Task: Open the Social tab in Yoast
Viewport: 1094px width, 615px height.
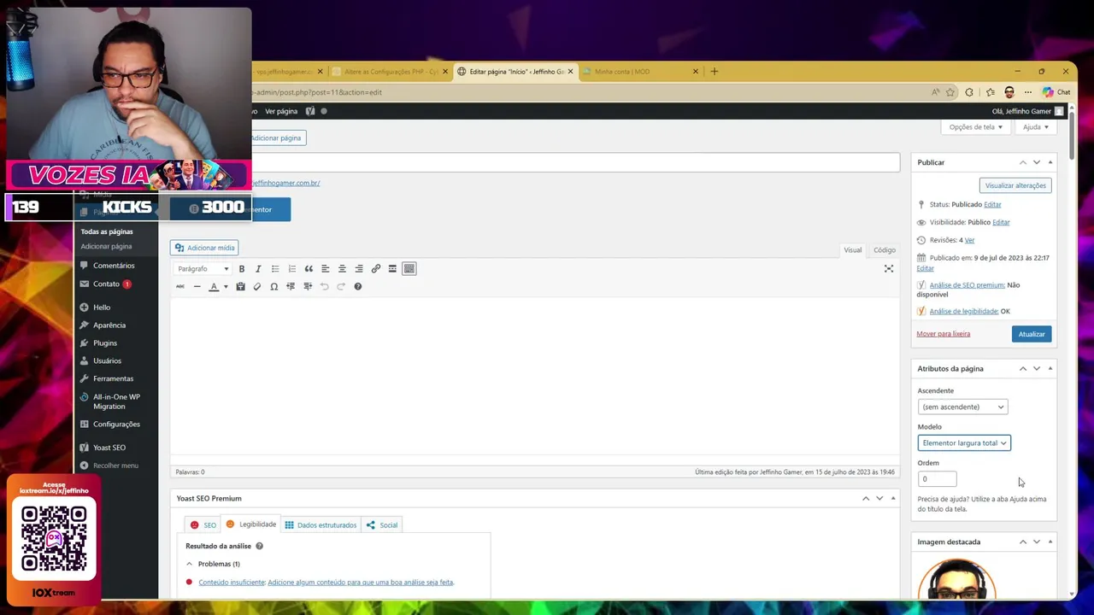Action: 382,524
